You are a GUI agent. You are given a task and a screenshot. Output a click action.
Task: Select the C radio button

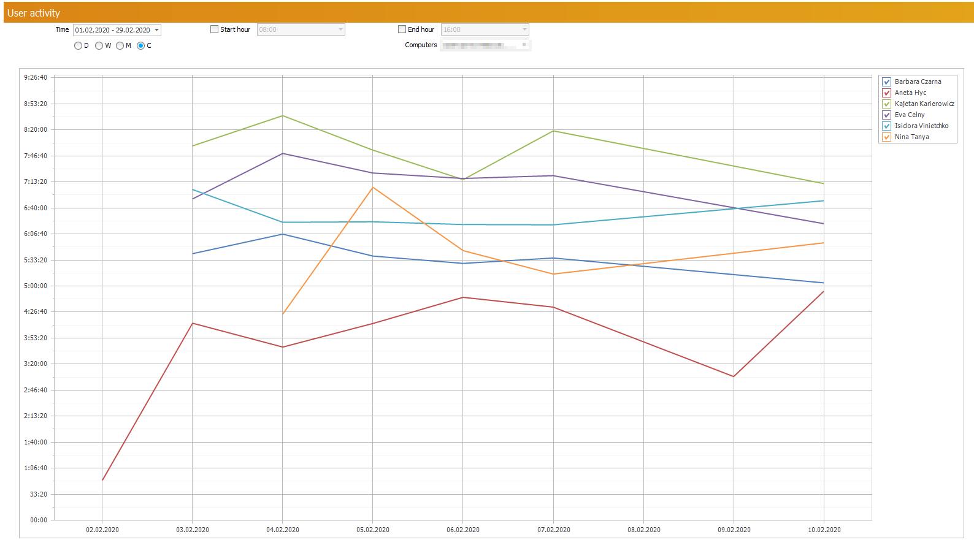140,45
